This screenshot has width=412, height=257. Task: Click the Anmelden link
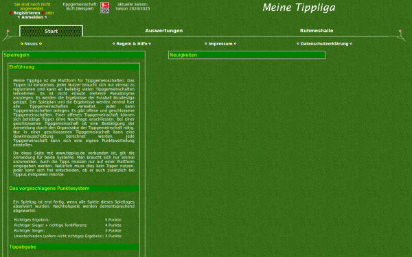pos(32,17)
